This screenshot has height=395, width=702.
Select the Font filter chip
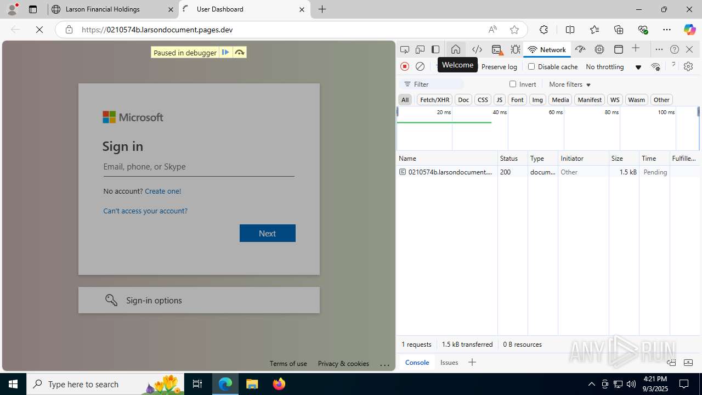tap(517, 100)
